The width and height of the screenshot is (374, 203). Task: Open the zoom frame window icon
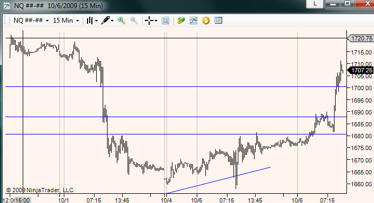165,21
